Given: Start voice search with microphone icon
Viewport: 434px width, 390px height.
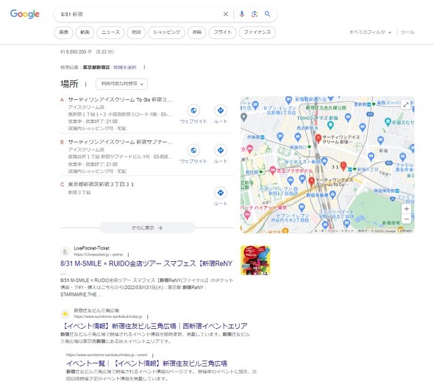Looking at the screenshot, I should pyautogui.click(x=241, y=14).
